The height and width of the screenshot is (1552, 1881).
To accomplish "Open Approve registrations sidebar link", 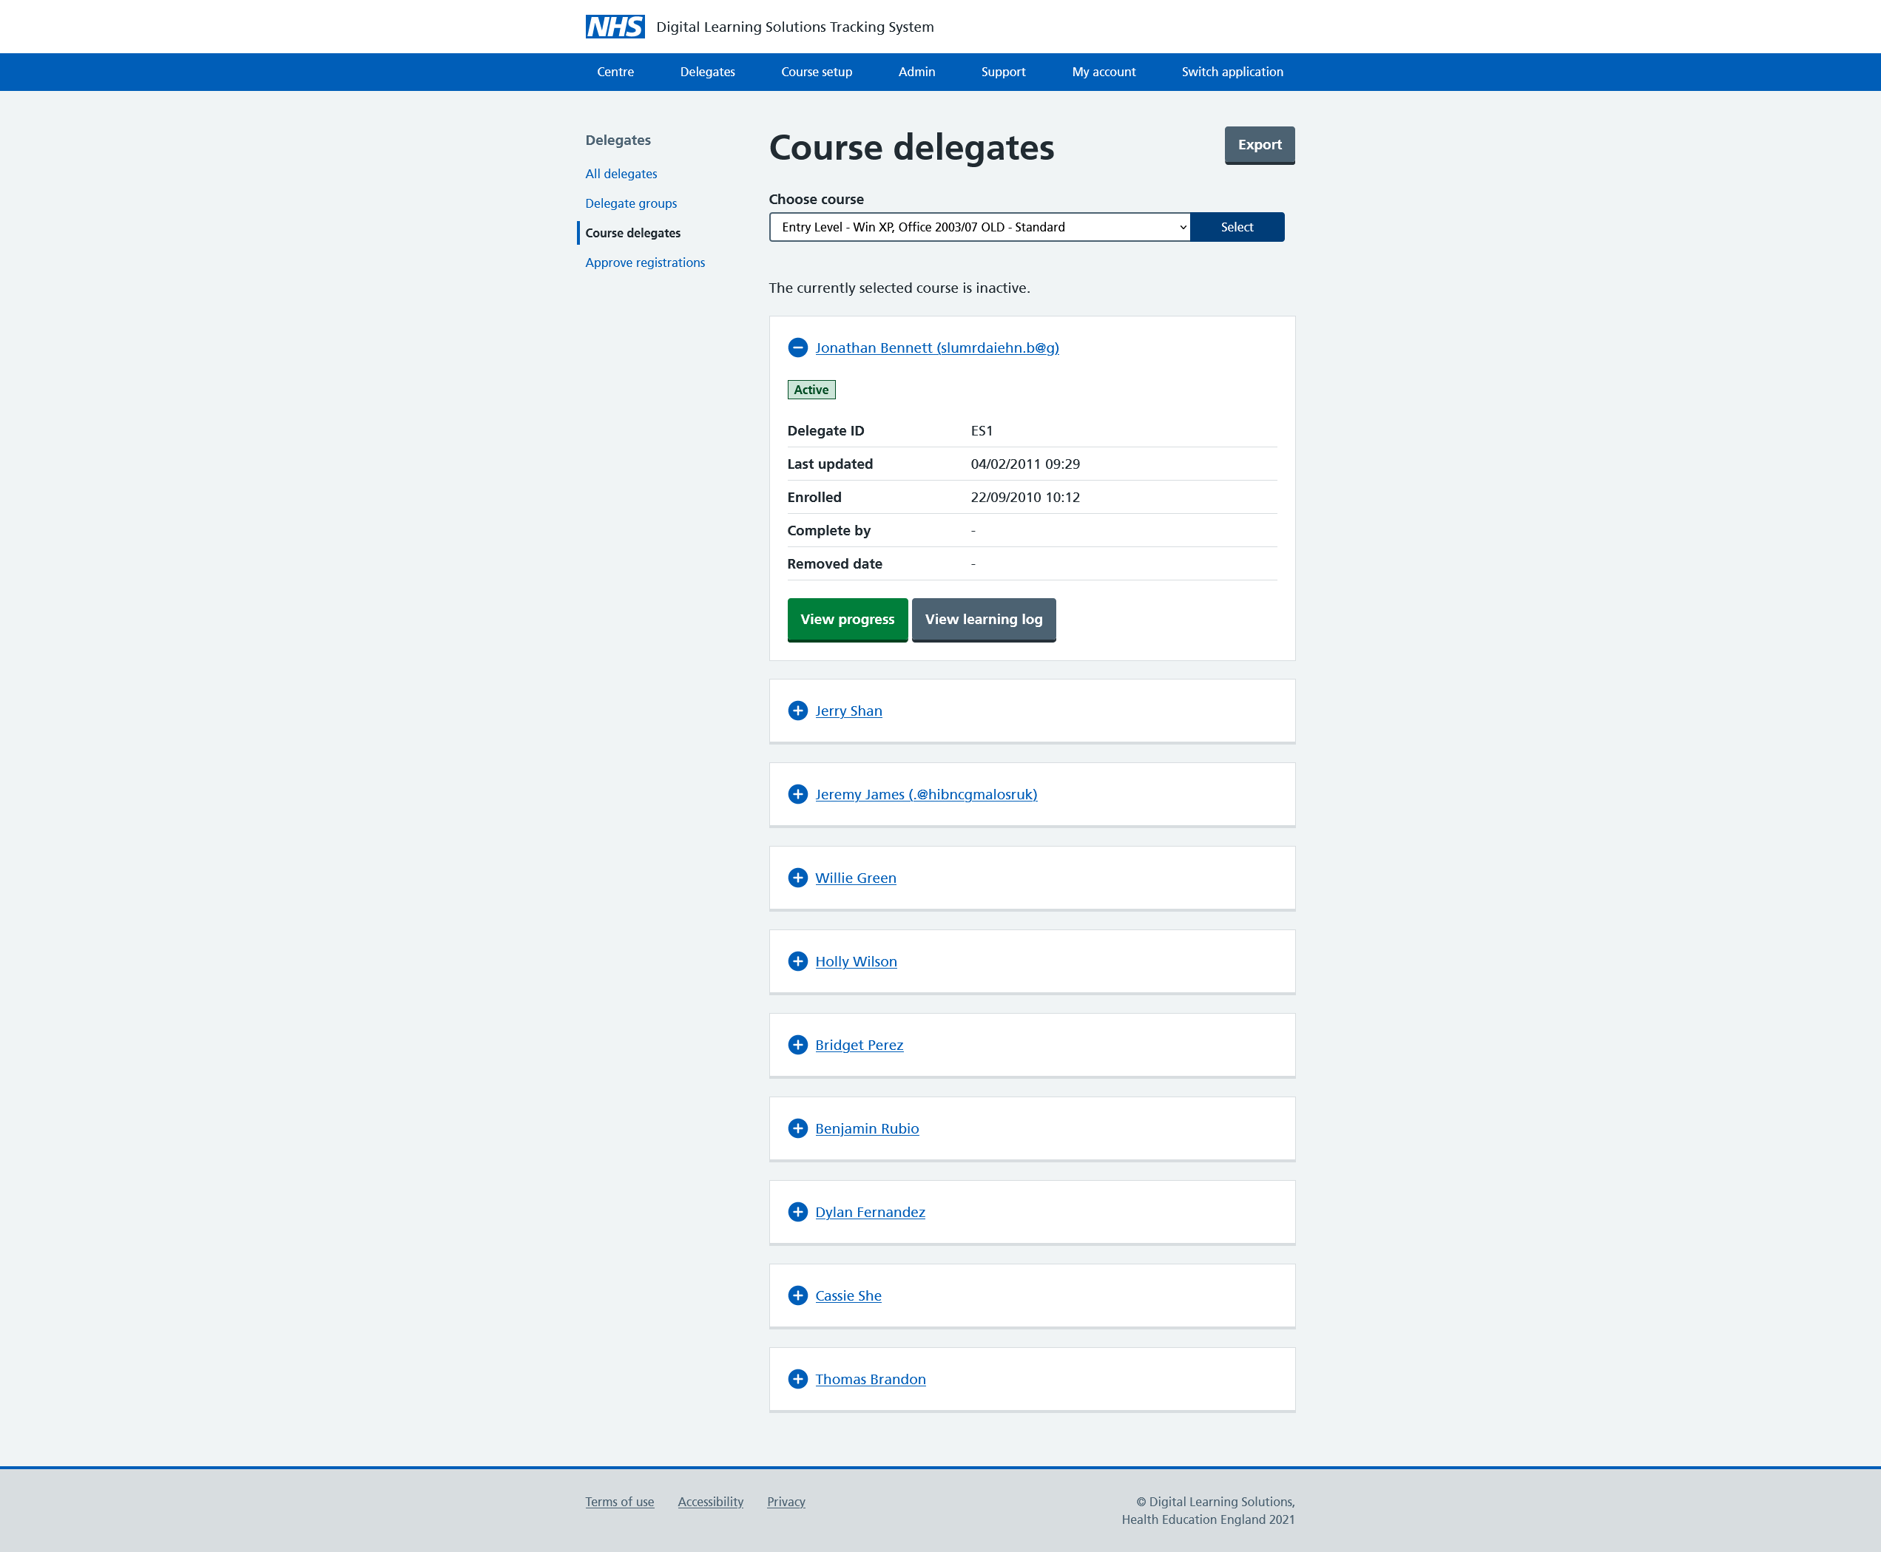I will pyautogui.click(x=644, y=262).
